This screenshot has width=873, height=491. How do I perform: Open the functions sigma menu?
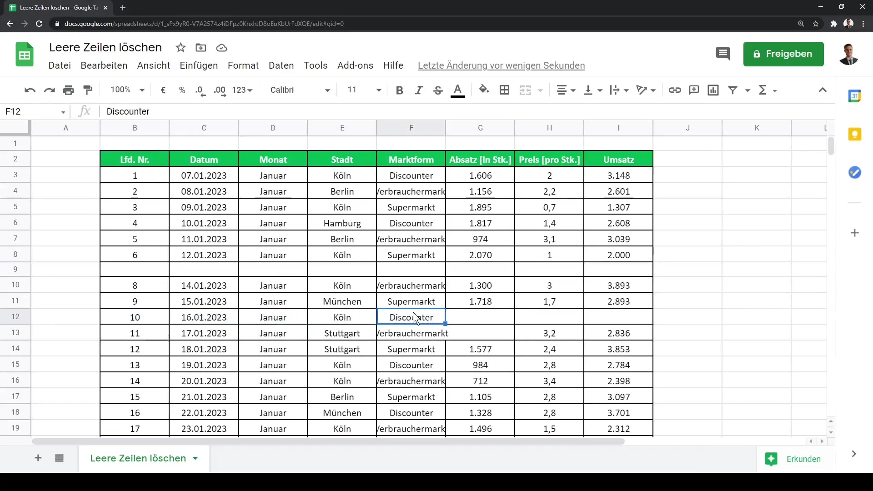768,90
